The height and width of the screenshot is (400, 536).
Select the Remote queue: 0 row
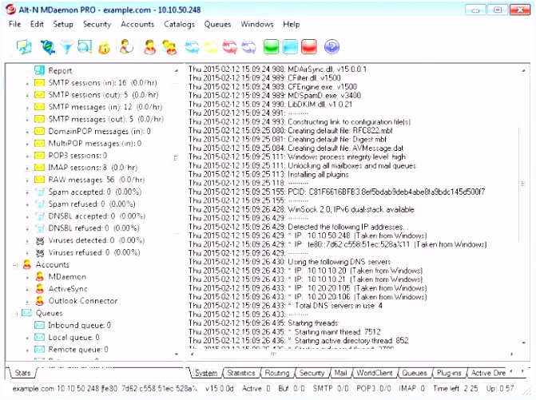78,350
